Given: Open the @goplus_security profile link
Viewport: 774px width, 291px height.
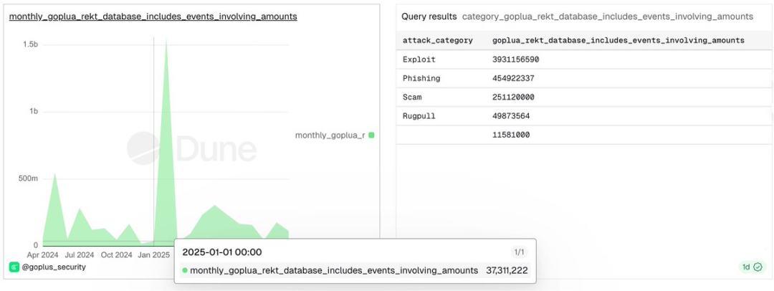Looking at the screenshot, I should pyautogui.click(x=54, y=267).
